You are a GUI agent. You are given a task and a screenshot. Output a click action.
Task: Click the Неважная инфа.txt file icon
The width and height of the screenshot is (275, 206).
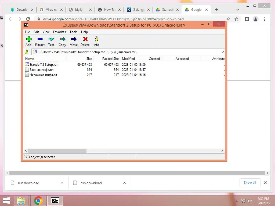[27, 75]
